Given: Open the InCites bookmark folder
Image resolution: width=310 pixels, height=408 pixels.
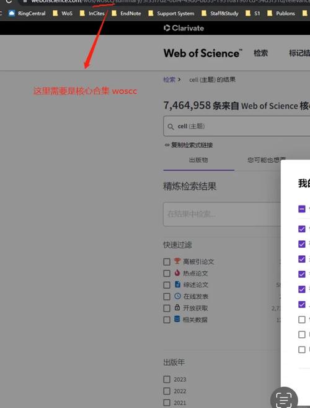Looking at the screenshot, I should 92,13.
